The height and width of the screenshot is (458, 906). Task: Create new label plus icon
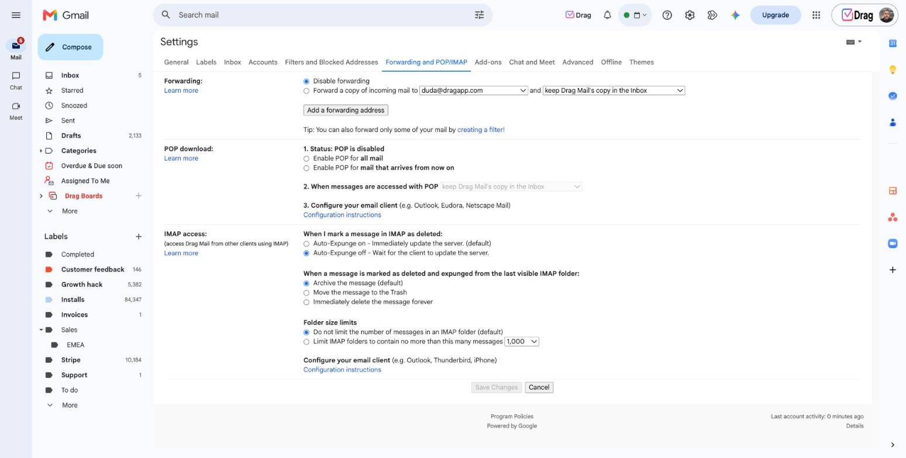pos(138,237)
